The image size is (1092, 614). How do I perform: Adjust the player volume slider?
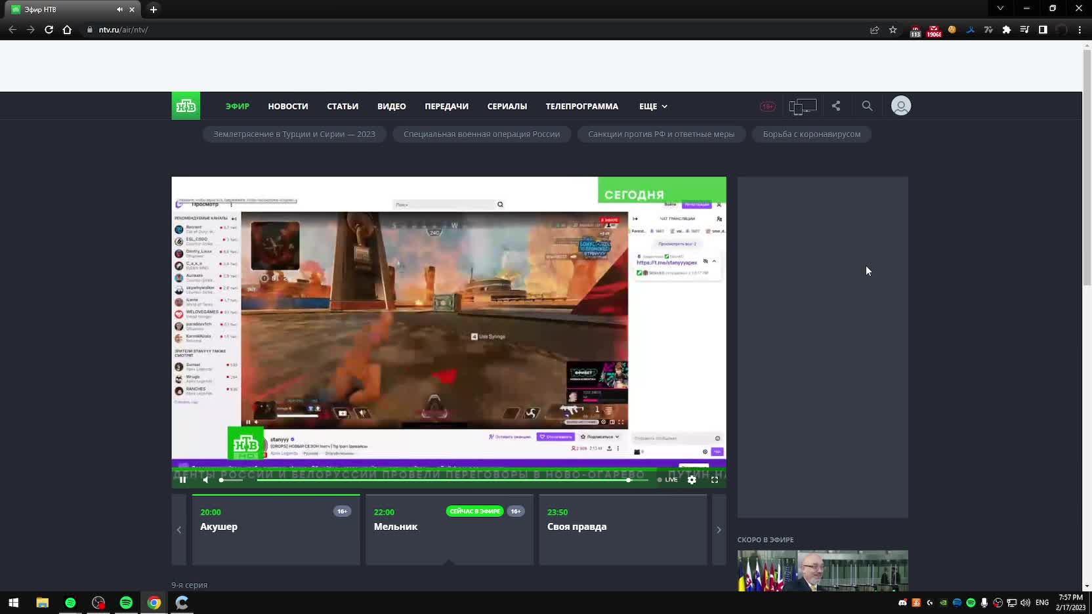click(231, 480)
